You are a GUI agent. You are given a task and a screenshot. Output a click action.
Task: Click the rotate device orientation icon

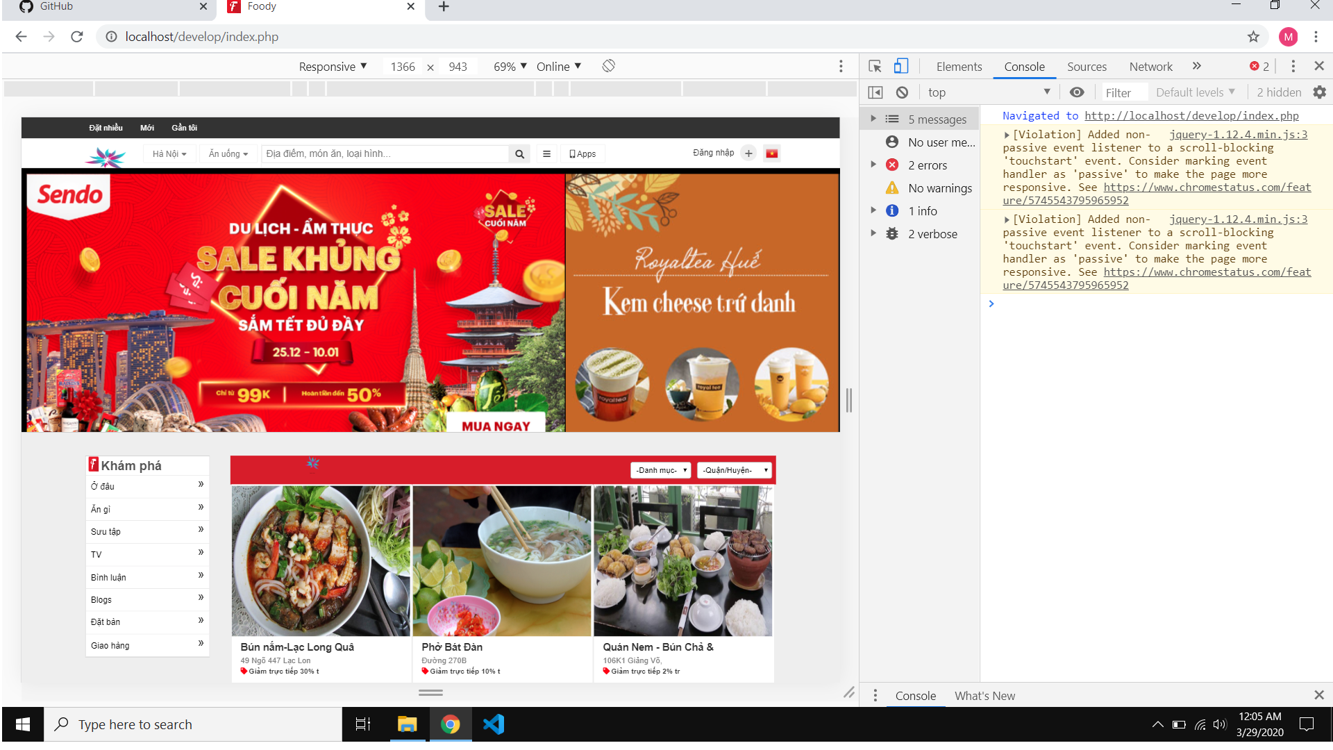pyautogui.click(x=608, y=66)
